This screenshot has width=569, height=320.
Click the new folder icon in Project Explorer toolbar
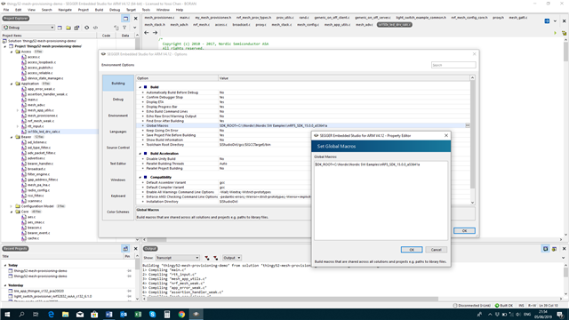pyautogui.click(x=68, y=28)
